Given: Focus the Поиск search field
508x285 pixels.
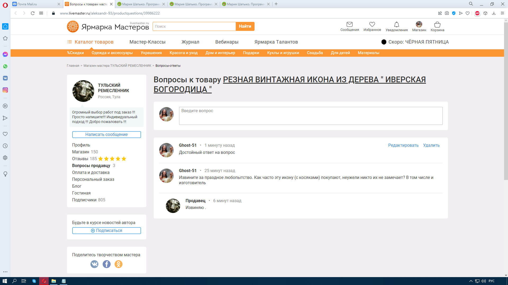Looking at the screenshot, I should click(194, 26).
